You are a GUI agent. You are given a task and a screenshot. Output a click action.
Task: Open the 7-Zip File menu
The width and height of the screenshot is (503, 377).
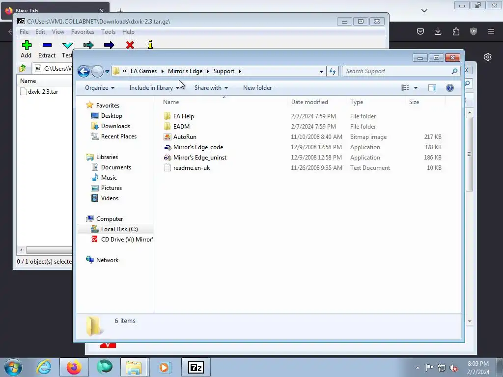pyautogui.click(x=24, y=32)
